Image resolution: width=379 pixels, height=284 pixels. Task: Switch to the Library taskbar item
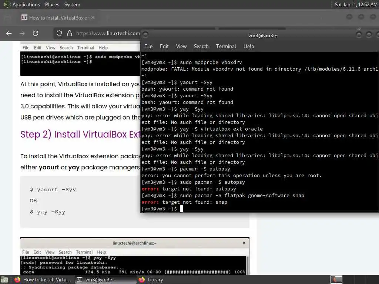click(151, 280)
